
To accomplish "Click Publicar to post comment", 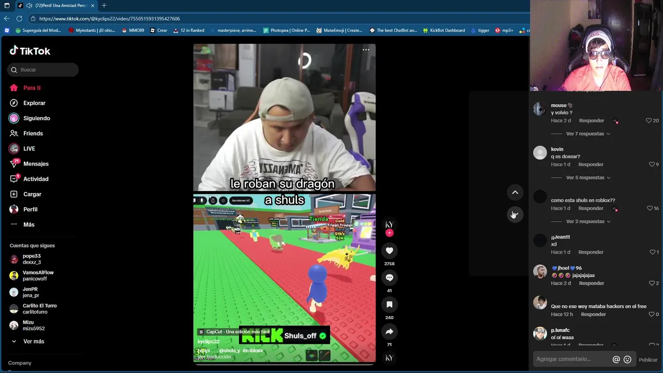I will pyautogui.click(x=648, y=360).
